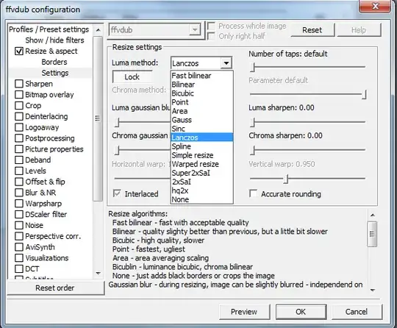Select Simple resize option
This screenshot has width=397, height=328.
[201, 155]
